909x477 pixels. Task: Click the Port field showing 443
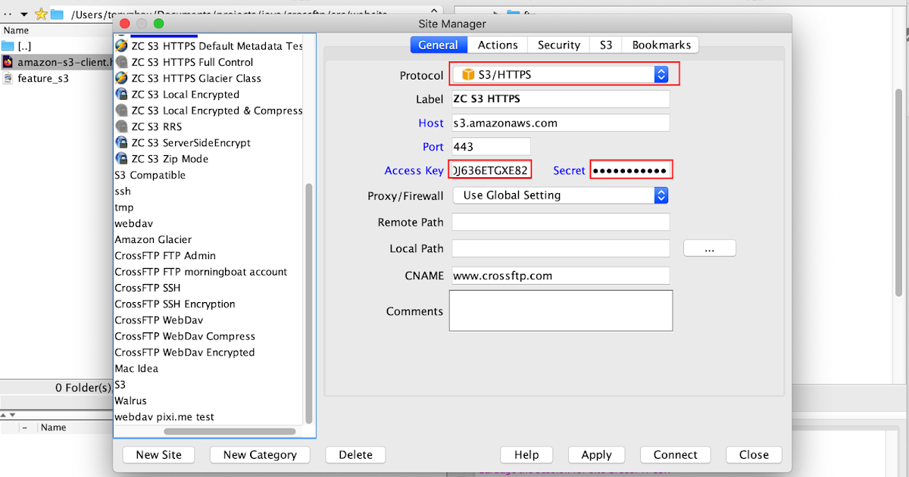(x=491, y=147)
